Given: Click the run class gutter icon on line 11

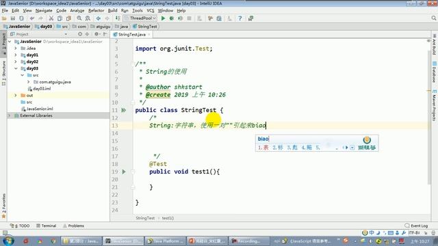Looking at the screenshot, I should [123, 110].
